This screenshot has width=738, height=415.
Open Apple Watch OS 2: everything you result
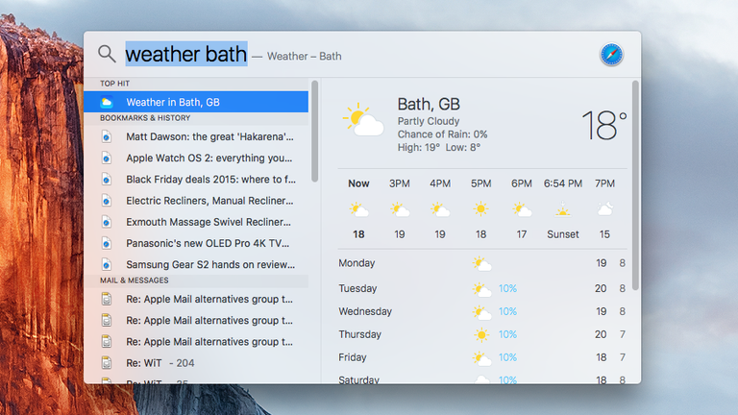[196, 159]
